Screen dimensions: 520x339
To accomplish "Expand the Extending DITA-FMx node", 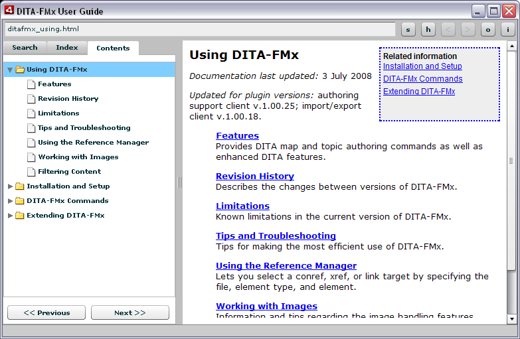I will (10, 216).
